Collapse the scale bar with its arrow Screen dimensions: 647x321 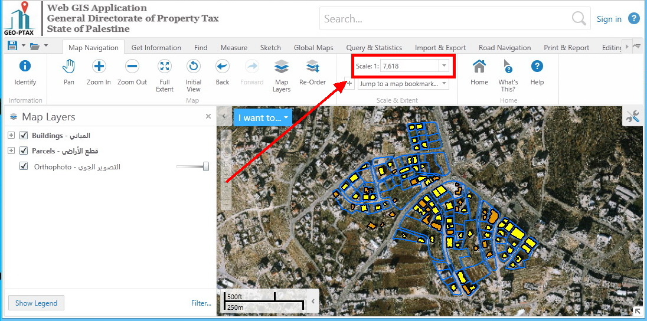click(313, 301)
